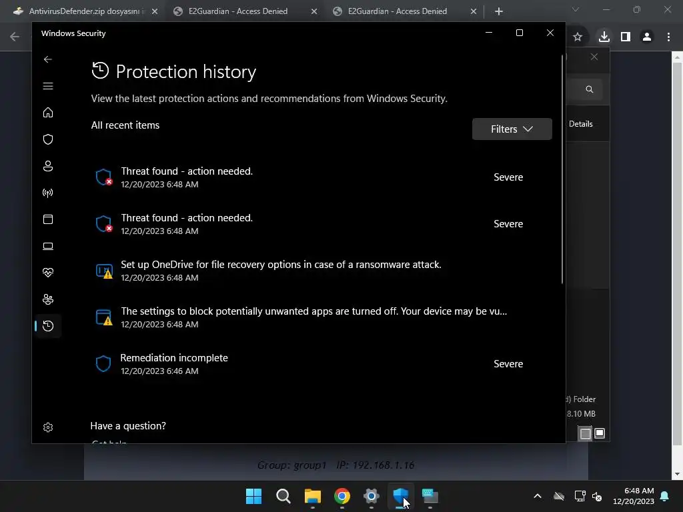Image resolution: width=683 pixels, height=512 pixels.
Task: Maximize the Windows Security window
Action: point(519,33)
